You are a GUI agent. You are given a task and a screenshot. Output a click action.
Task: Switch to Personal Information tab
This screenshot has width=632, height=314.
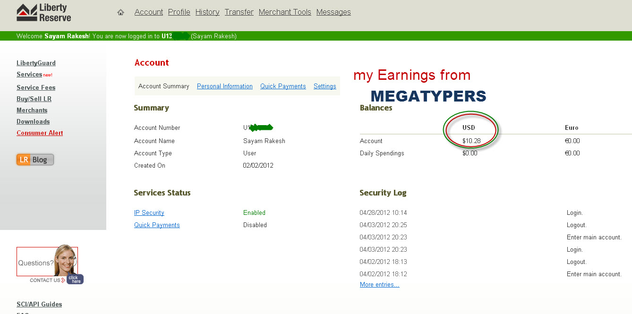coord(225,86)
